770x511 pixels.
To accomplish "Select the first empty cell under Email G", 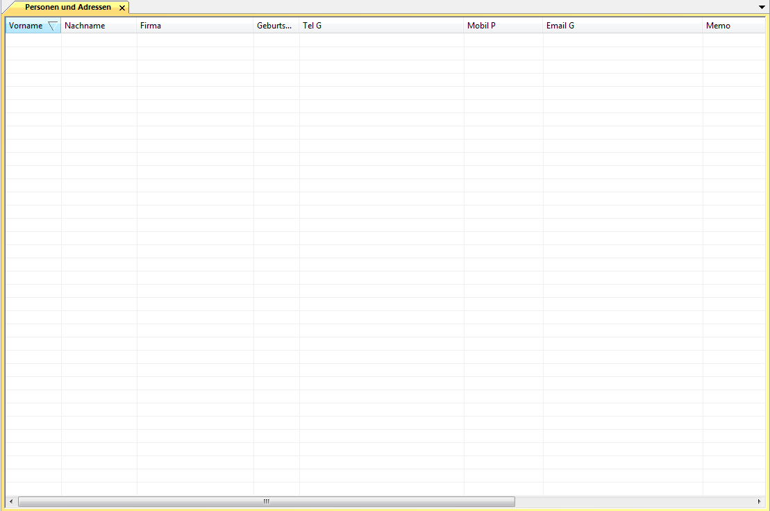I will pos(622,40).
